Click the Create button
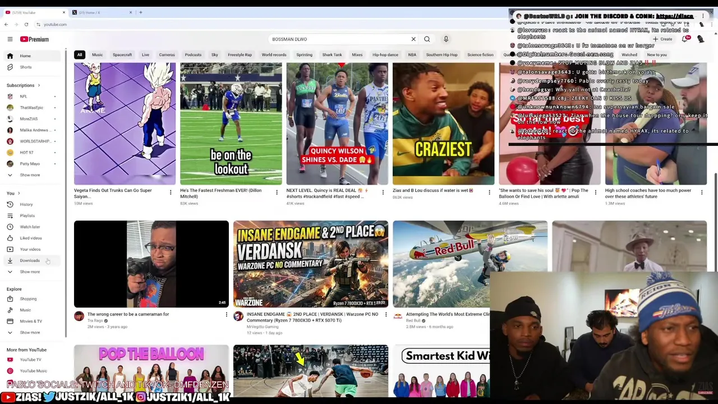718x404 pixels. pos(662,39)
